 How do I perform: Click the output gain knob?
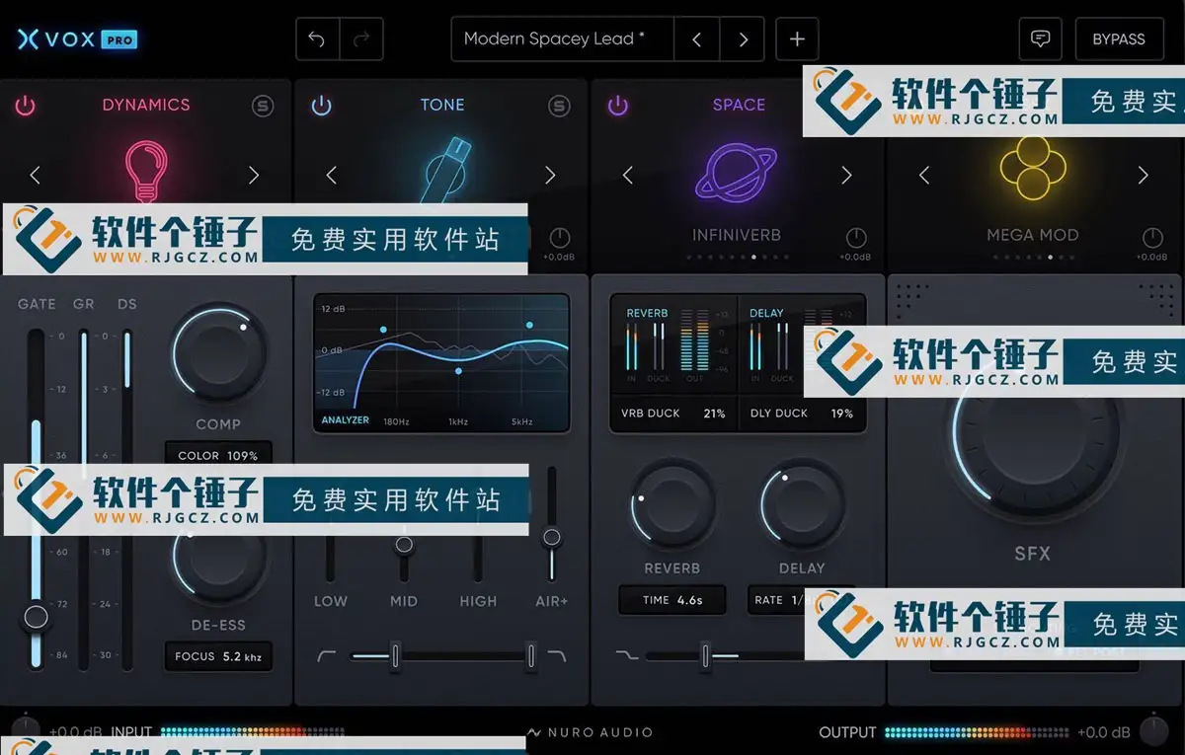click(1153, 731)
